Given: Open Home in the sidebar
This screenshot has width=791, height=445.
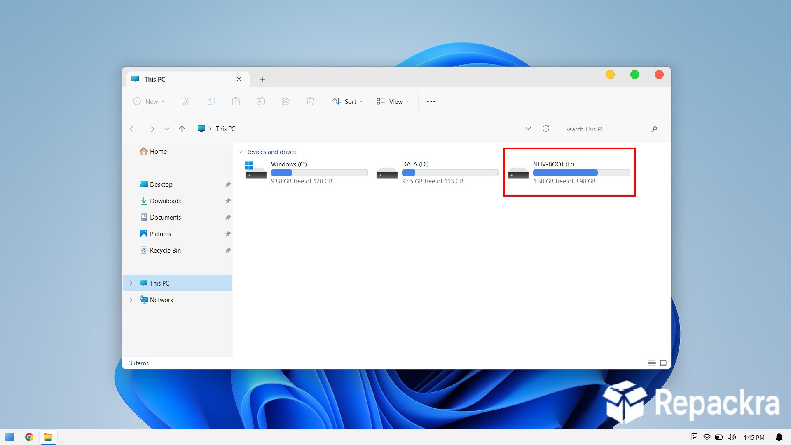Looking at the screenshot, I should [178, 151].
